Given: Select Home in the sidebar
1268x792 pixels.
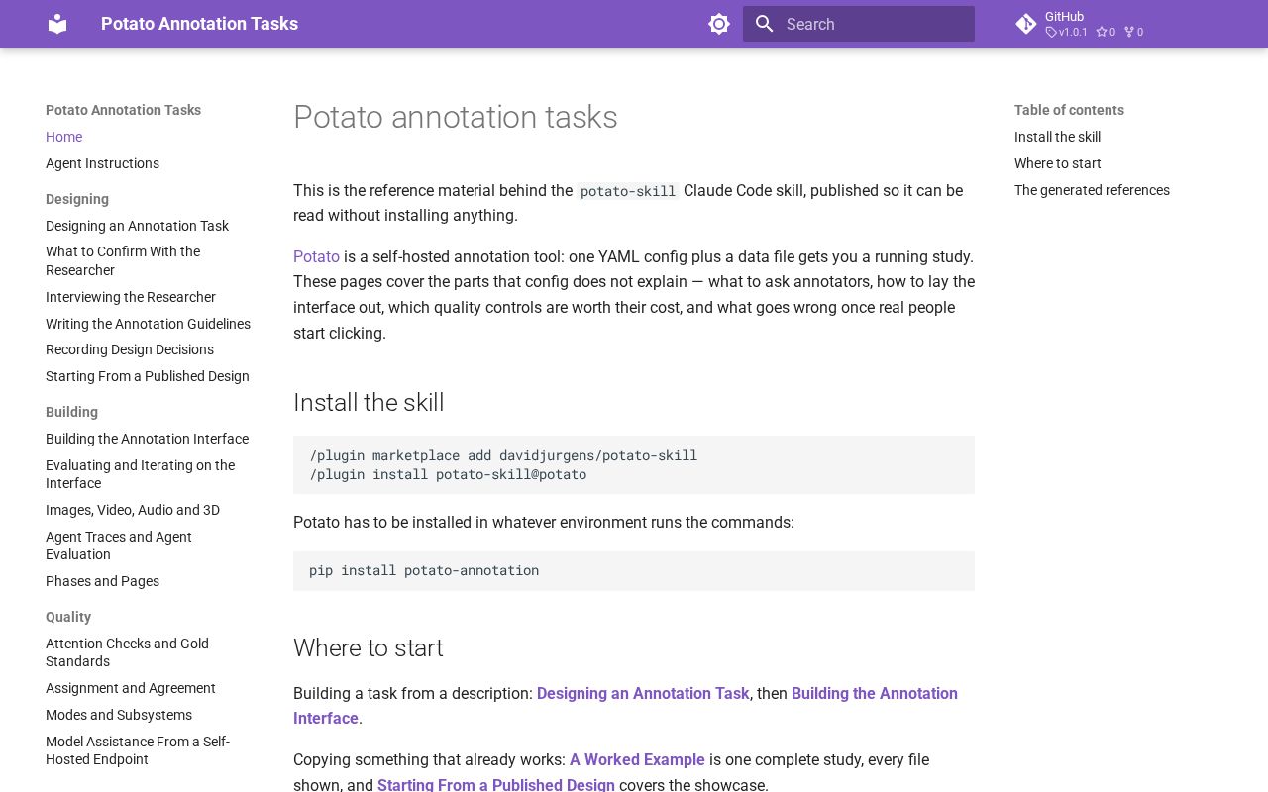Looking at the screenshot, I should pyautogui.click(x=63, y=137).
